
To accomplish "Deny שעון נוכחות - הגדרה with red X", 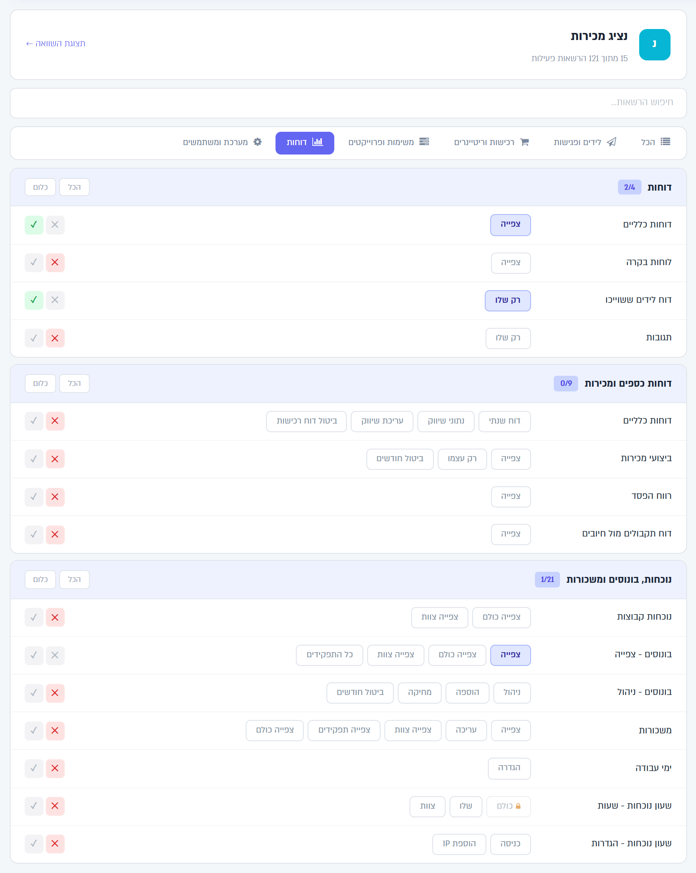I will tap(55, 844).
